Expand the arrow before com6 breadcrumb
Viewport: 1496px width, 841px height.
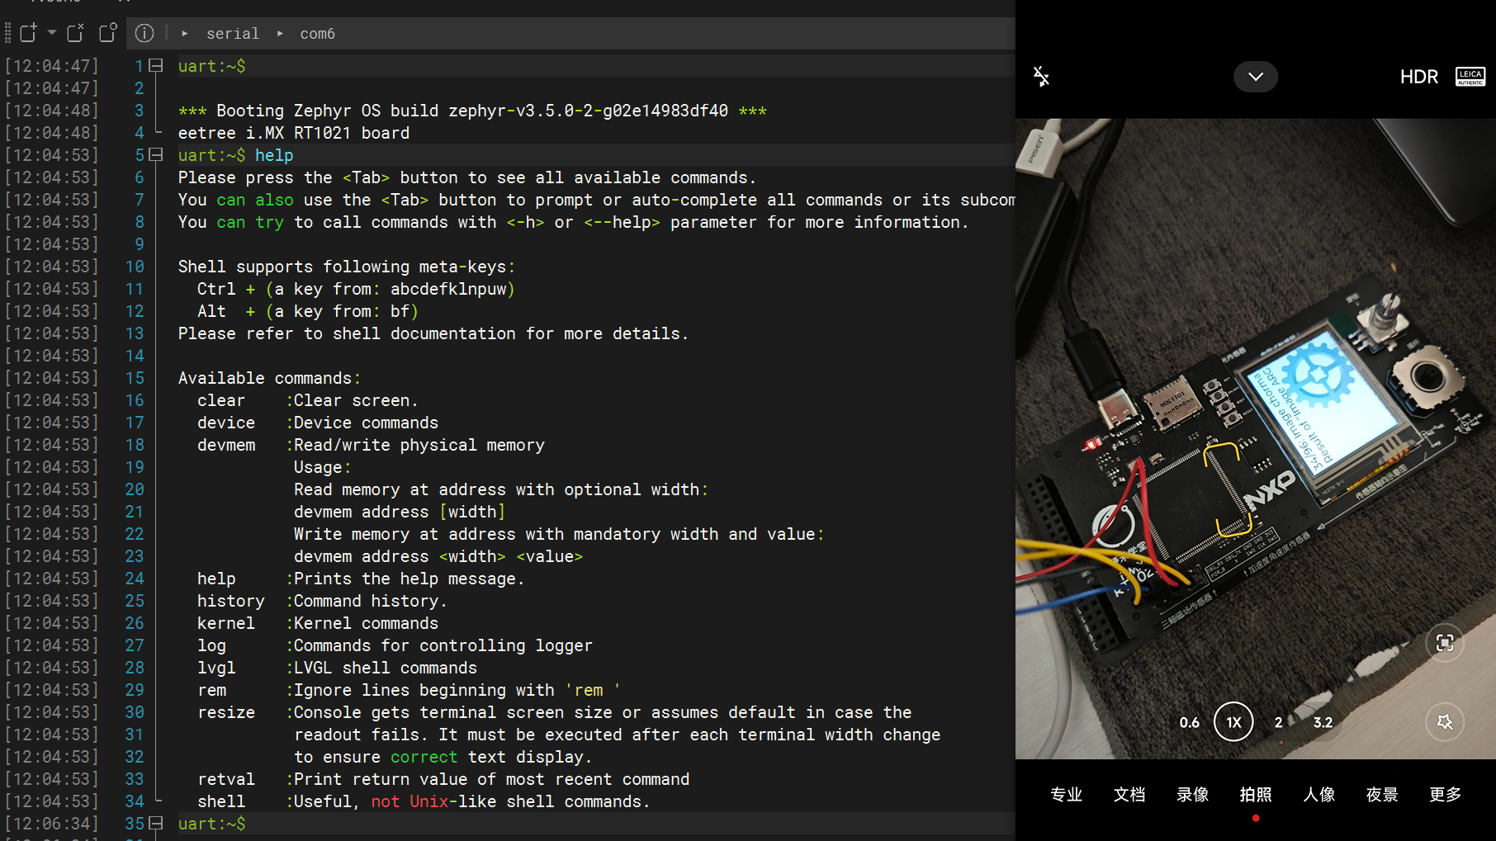coord(280,34)
